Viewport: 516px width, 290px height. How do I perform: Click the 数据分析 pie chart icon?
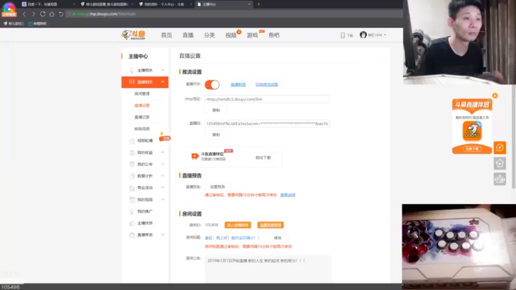(132, 176)
